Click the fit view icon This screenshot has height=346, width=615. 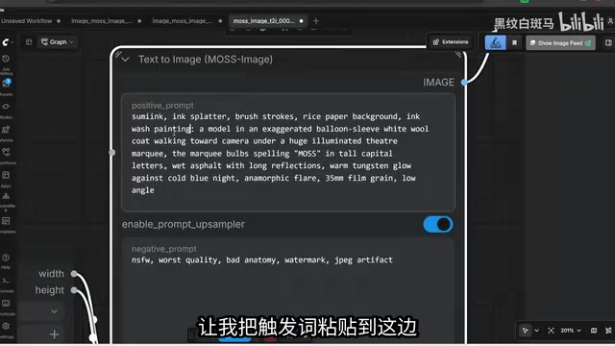pos(551,331)
